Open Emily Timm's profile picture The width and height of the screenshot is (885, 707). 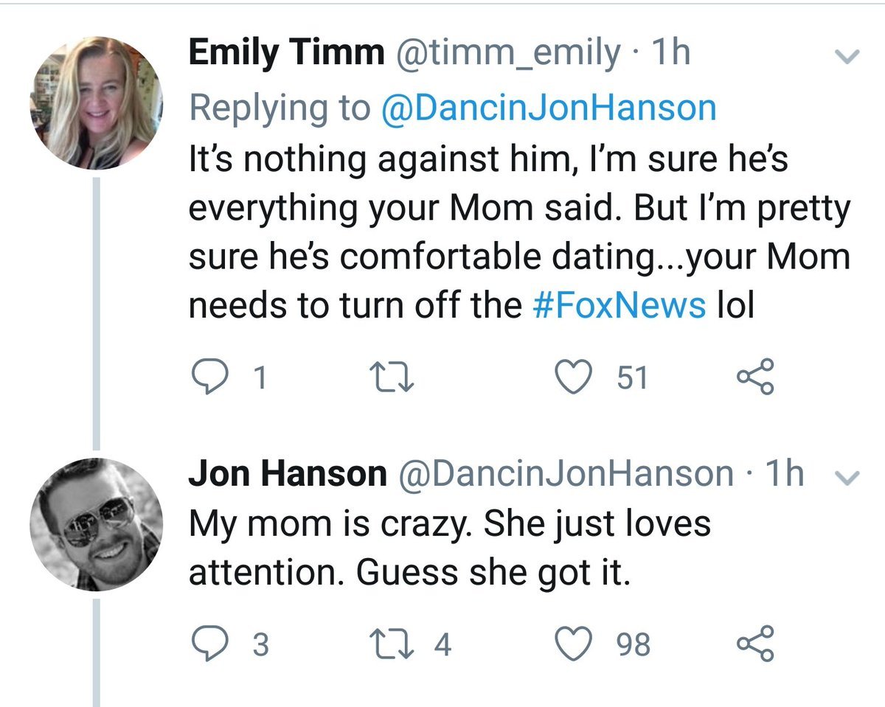[97, 103]
